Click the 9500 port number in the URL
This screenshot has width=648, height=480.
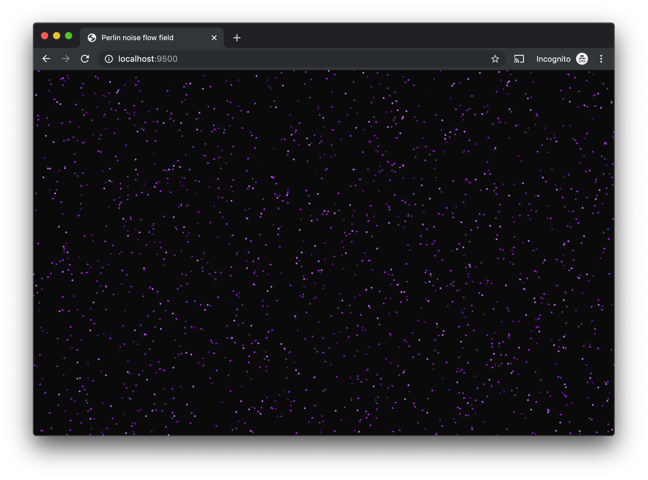tap(167, 59)
